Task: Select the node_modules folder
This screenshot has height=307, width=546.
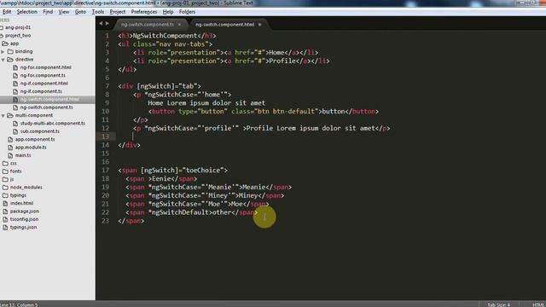Action: pyautogui.click(x=26, y=188)
